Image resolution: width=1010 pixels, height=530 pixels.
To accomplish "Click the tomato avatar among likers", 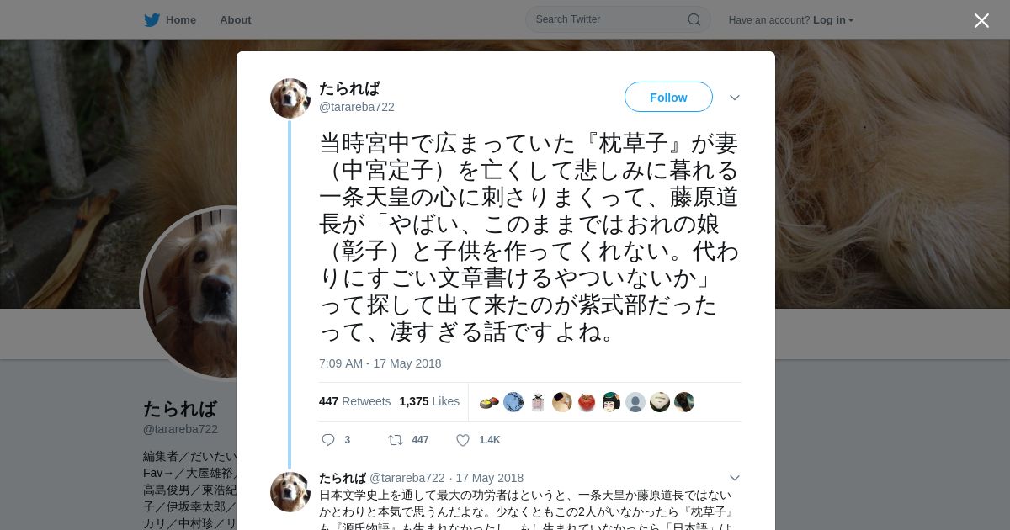I will click(587, 402).
